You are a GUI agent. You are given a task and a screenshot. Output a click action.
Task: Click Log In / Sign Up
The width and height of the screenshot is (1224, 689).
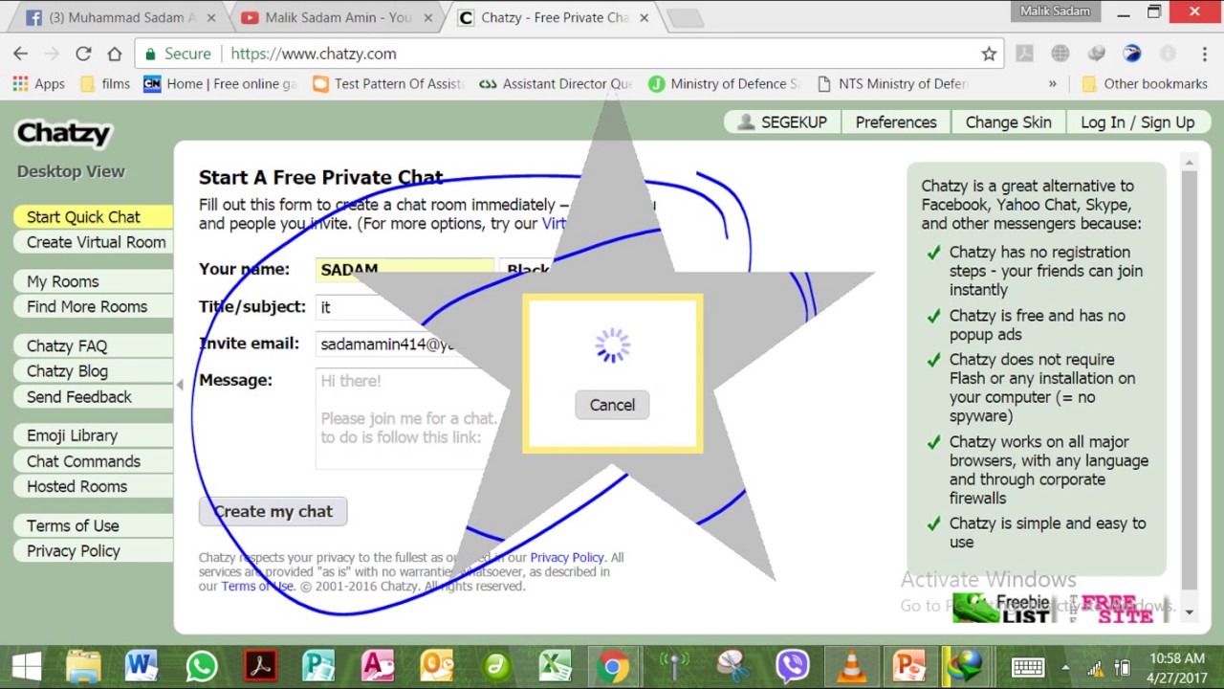pos(1137,122)
